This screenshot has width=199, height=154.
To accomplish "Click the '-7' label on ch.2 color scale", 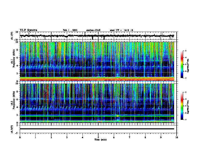I will 185,120.
